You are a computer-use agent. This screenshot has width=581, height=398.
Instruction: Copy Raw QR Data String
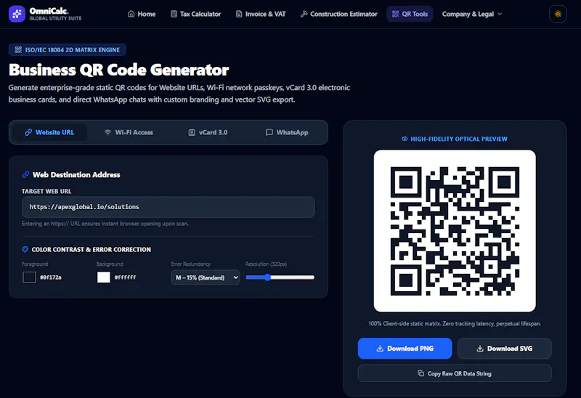click(455, 373)
